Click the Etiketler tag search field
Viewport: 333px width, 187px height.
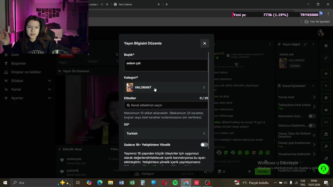coord(166,105)
